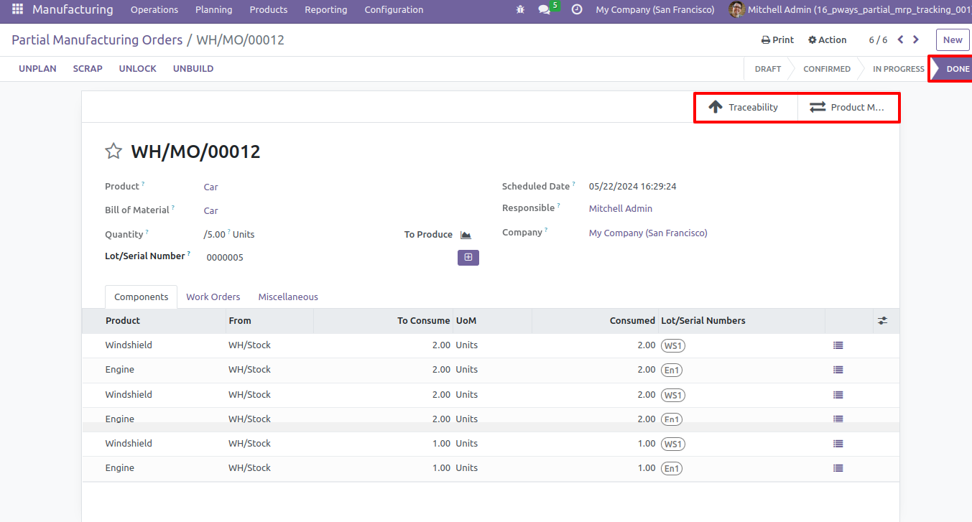Click the debug bug icon
This screenshot has width=972, height=522.
pyautogui.click(x=520, y=10)
